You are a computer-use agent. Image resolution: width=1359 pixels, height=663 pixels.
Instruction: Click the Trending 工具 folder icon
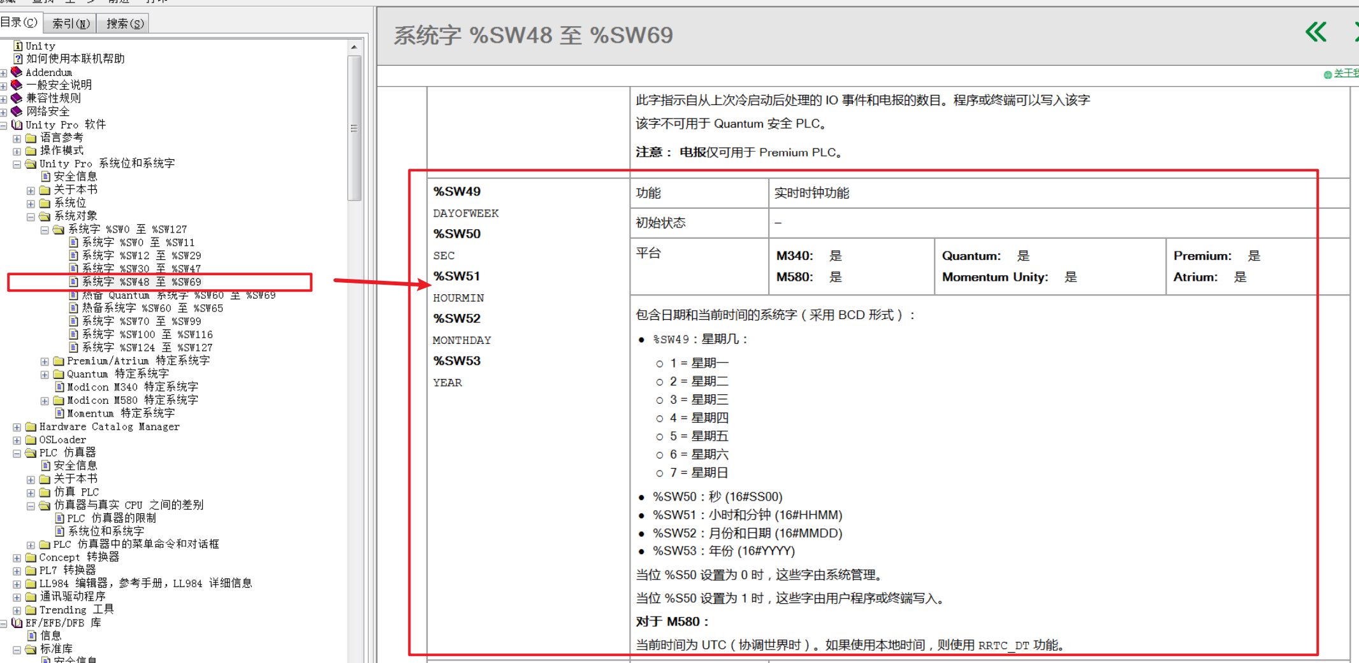(31, 610)
